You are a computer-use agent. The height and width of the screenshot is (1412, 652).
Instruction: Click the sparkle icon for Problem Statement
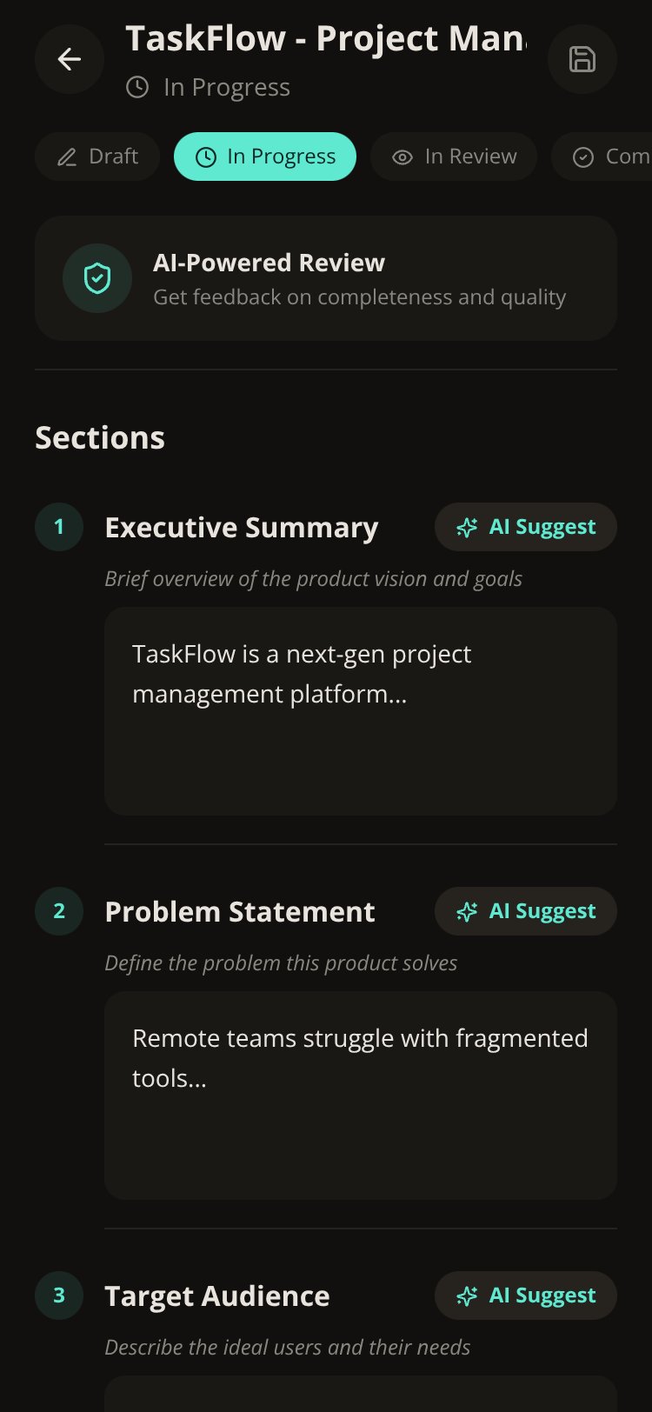click(x=467, y=911)
